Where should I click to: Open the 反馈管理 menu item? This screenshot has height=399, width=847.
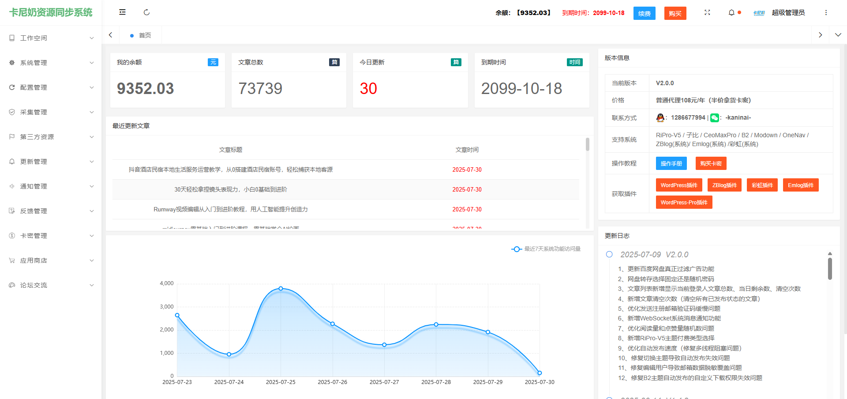coord(51,211)
